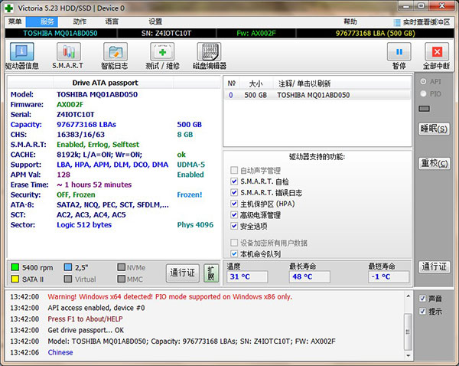
Task: Click the green 5400 rpm indicator swatch
Action: 15,267
